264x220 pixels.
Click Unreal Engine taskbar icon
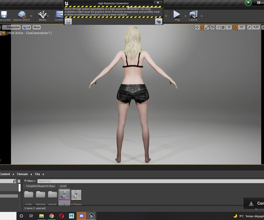(92, 216)
